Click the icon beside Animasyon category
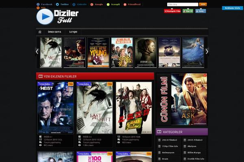This screenshot has height=162, width=244. point(159,153)
